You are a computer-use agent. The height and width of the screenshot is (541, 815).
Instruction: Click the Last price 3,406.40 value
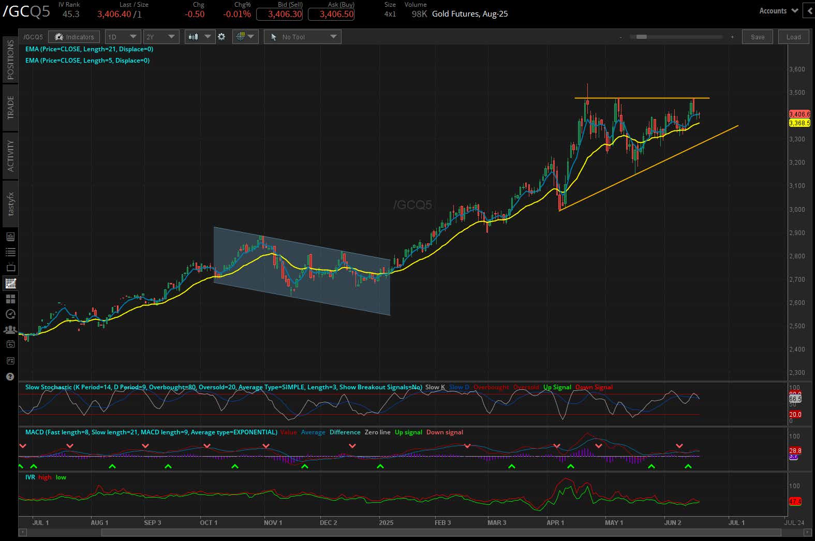(114, 14)
